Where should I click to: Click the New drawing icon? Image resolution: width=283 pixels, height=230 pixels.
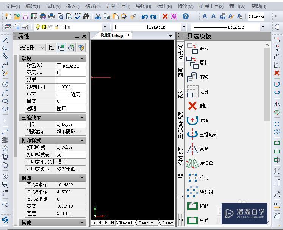pyautogui.click(x=8, y=16)
